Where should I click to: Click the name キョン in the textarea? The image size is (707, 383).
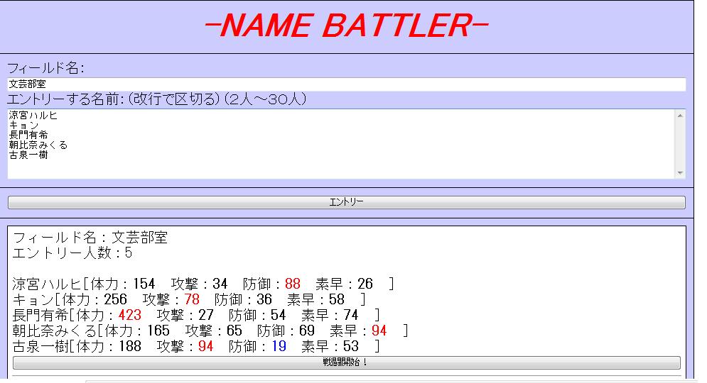23,125
